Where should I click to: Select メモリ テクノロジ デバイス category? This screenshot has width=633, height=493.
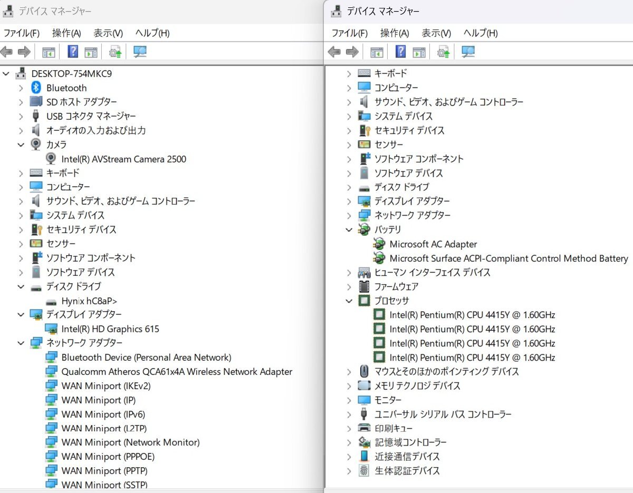coord(417,385)
